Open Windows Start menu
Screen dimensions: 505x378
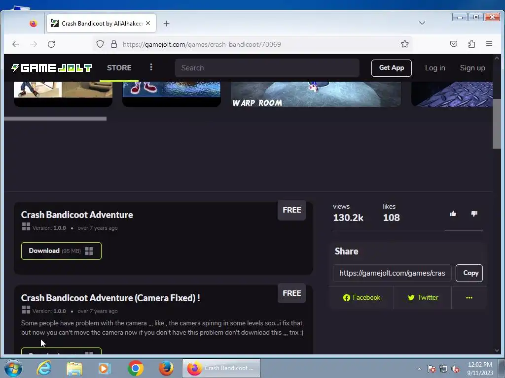pyautogui.click(x=13, y=368)
